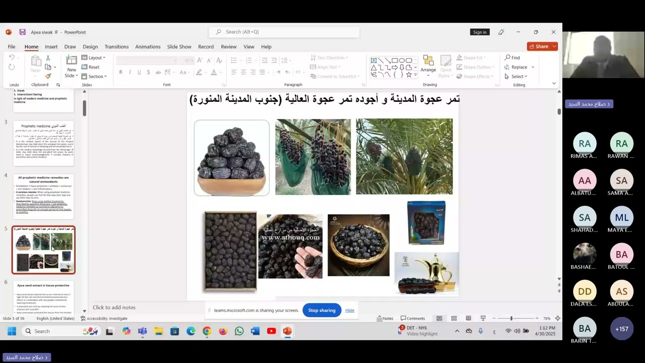Switch to the Insert tab
The width and height of the screenshot is (645, 363).
tap(51, 46)
